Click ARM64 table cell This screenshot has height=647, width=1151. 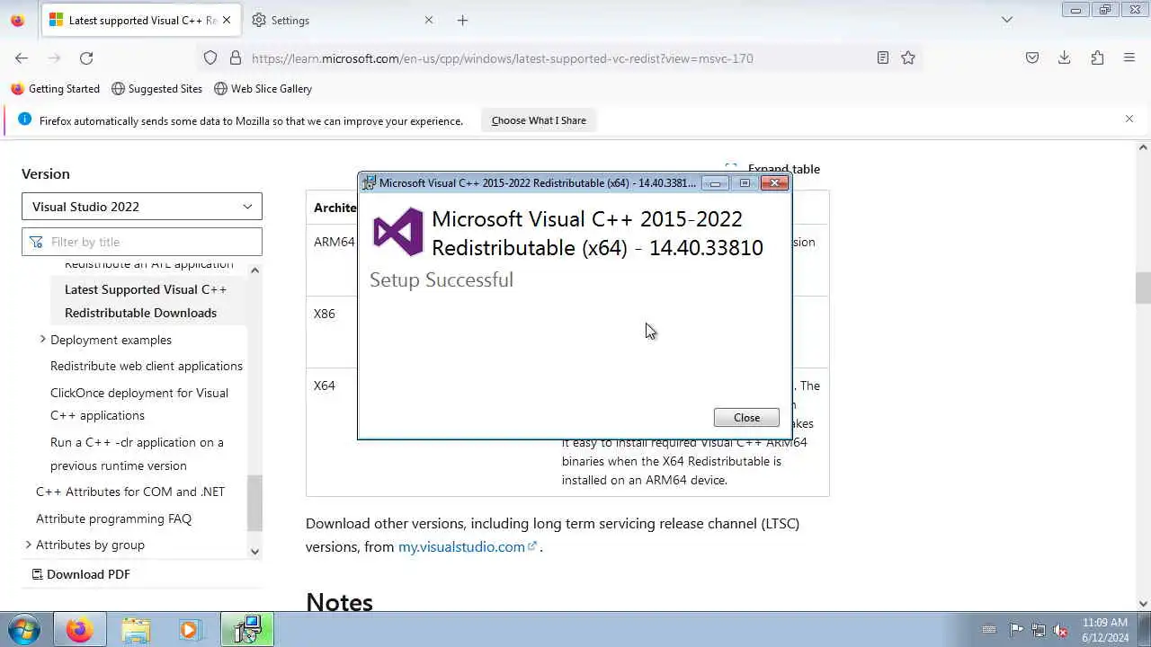334,242
